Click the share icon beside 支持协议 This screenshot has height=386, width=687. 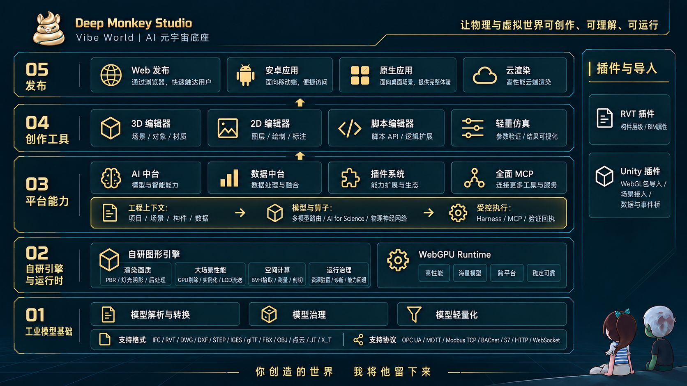tap(358, 340)
